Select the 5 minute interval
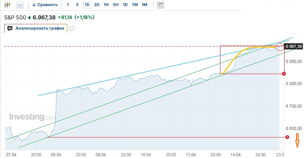 click(x=77, y=5)
